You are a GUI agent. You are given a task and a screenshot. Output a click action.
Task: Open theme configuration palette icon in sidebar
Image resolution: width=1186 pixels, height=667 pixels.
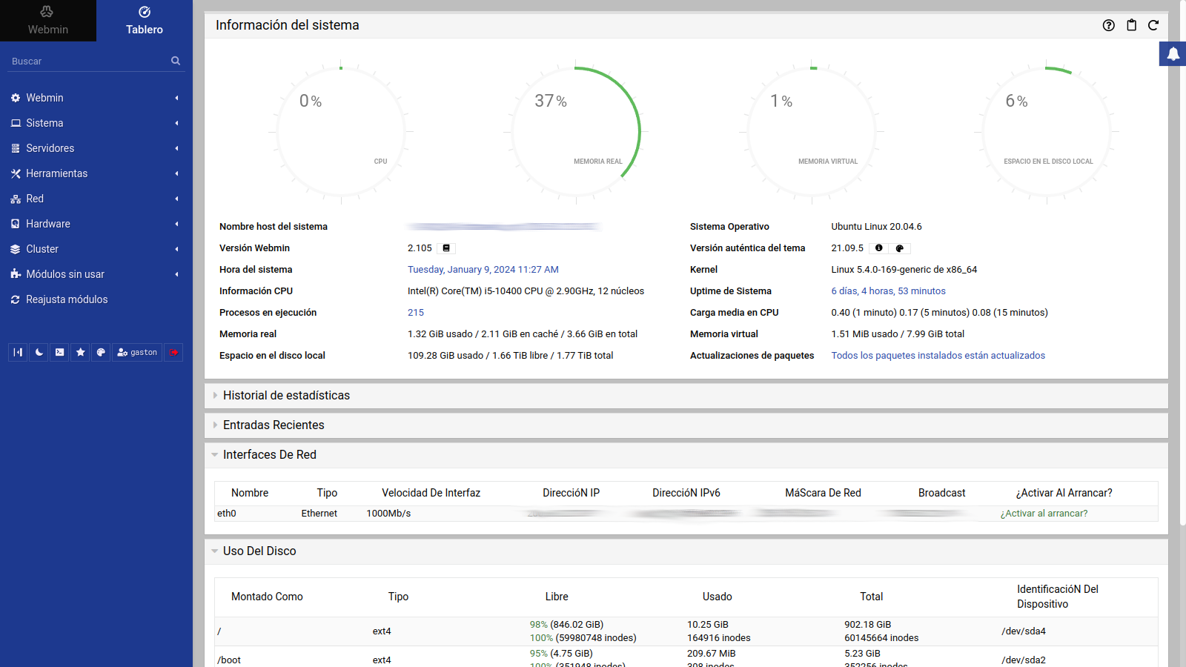[x=101, y=352]
